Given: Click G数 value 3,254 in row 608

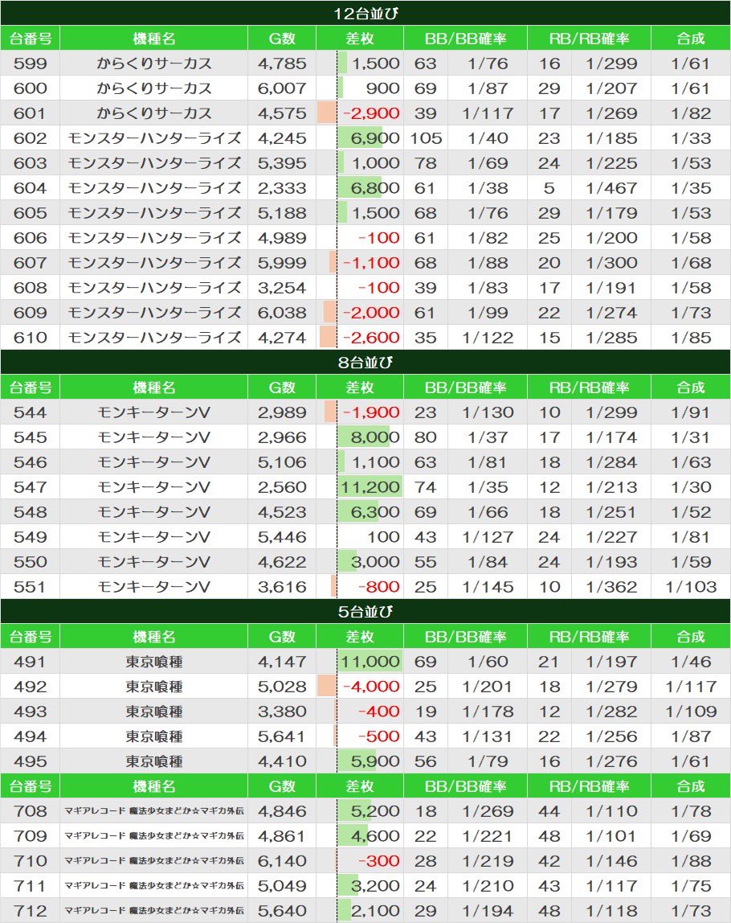Looking at the screenshot, I should pos(282,287).
